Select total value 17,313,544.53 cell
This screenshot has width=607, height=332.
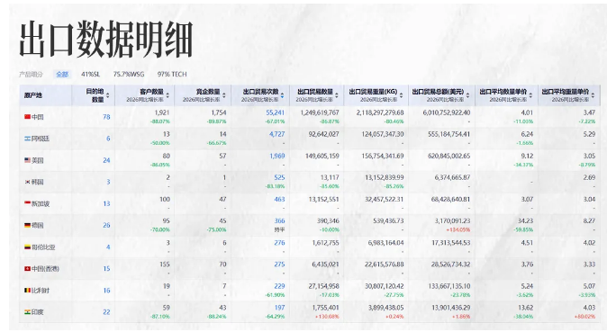450,243
